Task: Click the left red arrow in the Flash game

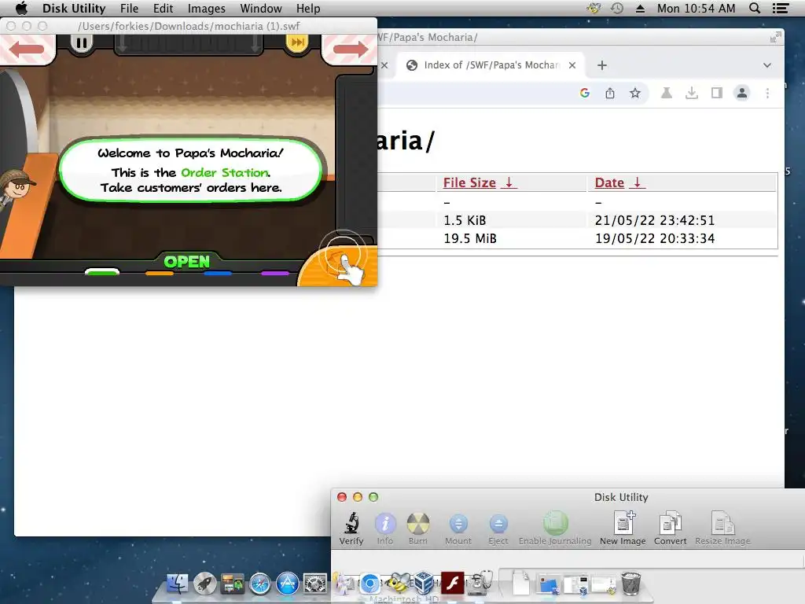Action: [x=27, y=50]
